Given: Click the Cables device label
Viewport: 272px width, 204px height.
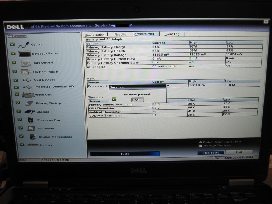Looking at the screenshot, I should tap(37, 45).
